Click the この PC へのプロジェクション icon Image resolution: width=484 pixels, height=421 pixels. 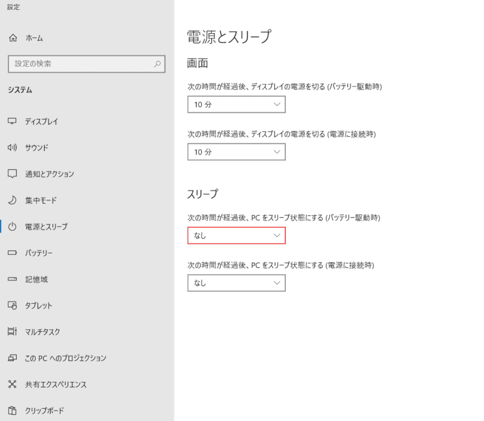(x=12, y=358)
